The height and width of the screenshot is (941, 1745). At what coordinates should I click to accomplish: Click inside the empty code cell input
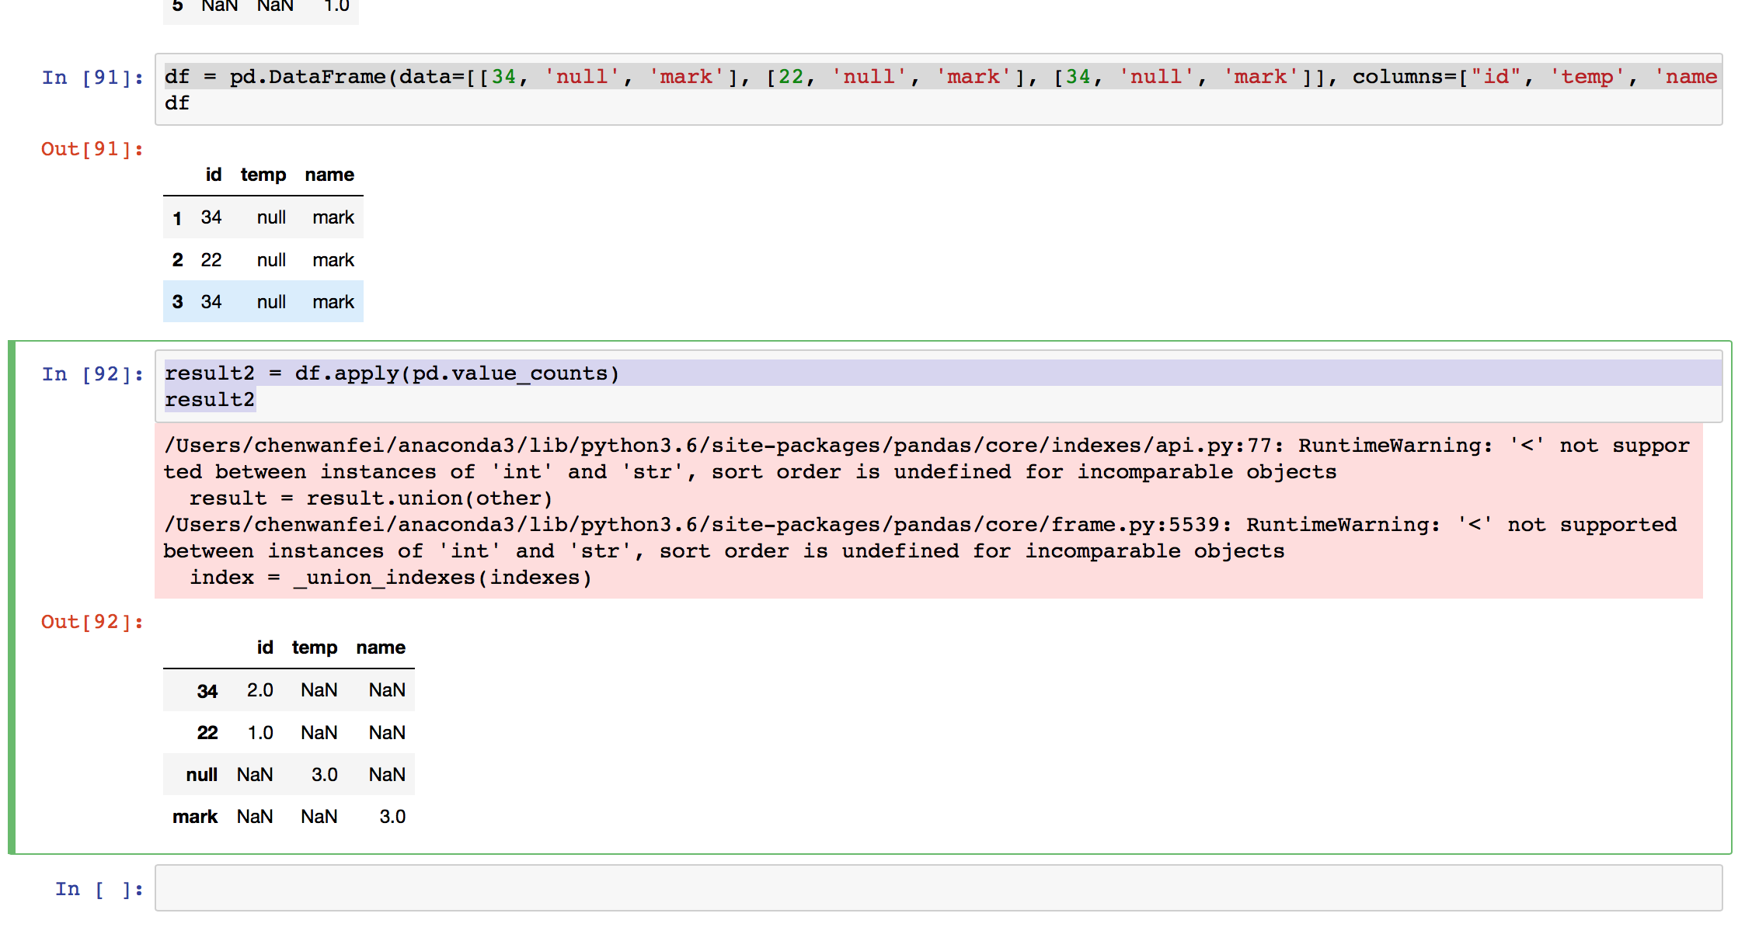939,888
